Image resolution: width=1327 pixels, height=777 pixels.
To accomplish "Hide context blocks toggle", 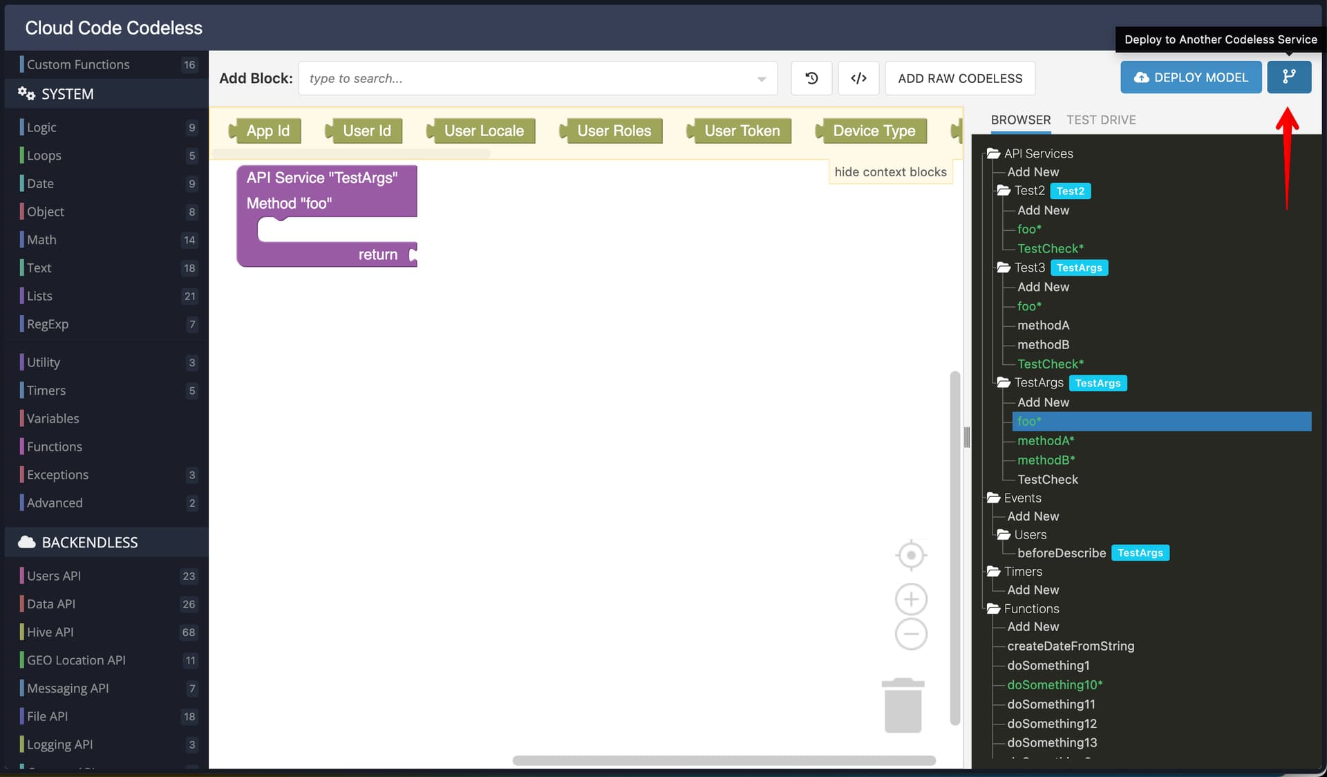I will (x=890, y=172).
